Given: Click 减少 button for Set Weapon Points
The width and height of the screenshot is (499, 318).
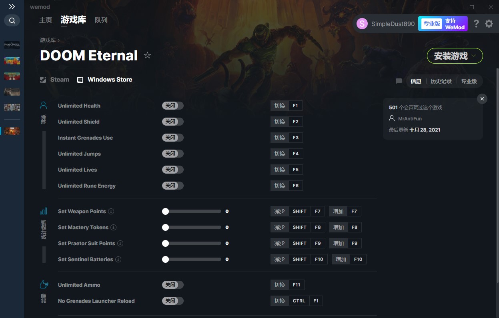Looking at the screenshot, I should click(280, 211).
